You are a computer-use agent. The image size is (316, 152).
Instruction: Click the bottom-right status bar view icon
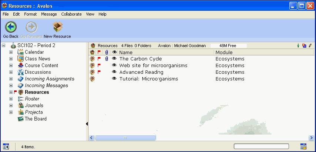pyautogui.click(x=303, y=147)
